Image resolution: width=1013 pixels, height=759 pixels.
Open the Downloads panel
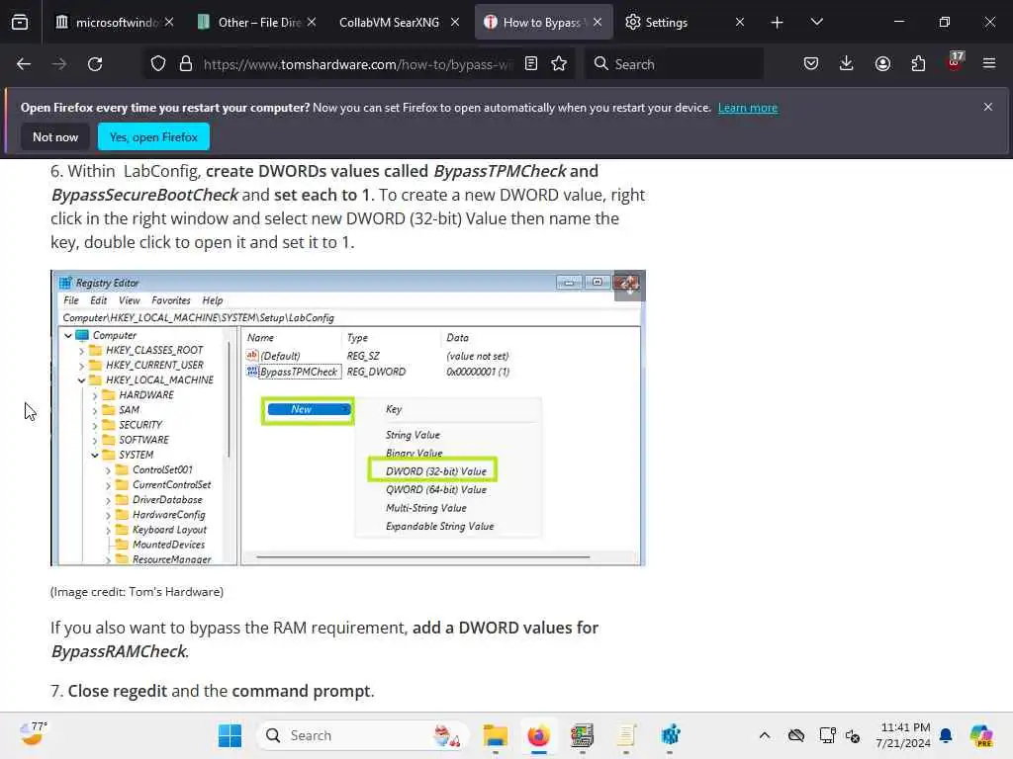[x=847, y=63]
